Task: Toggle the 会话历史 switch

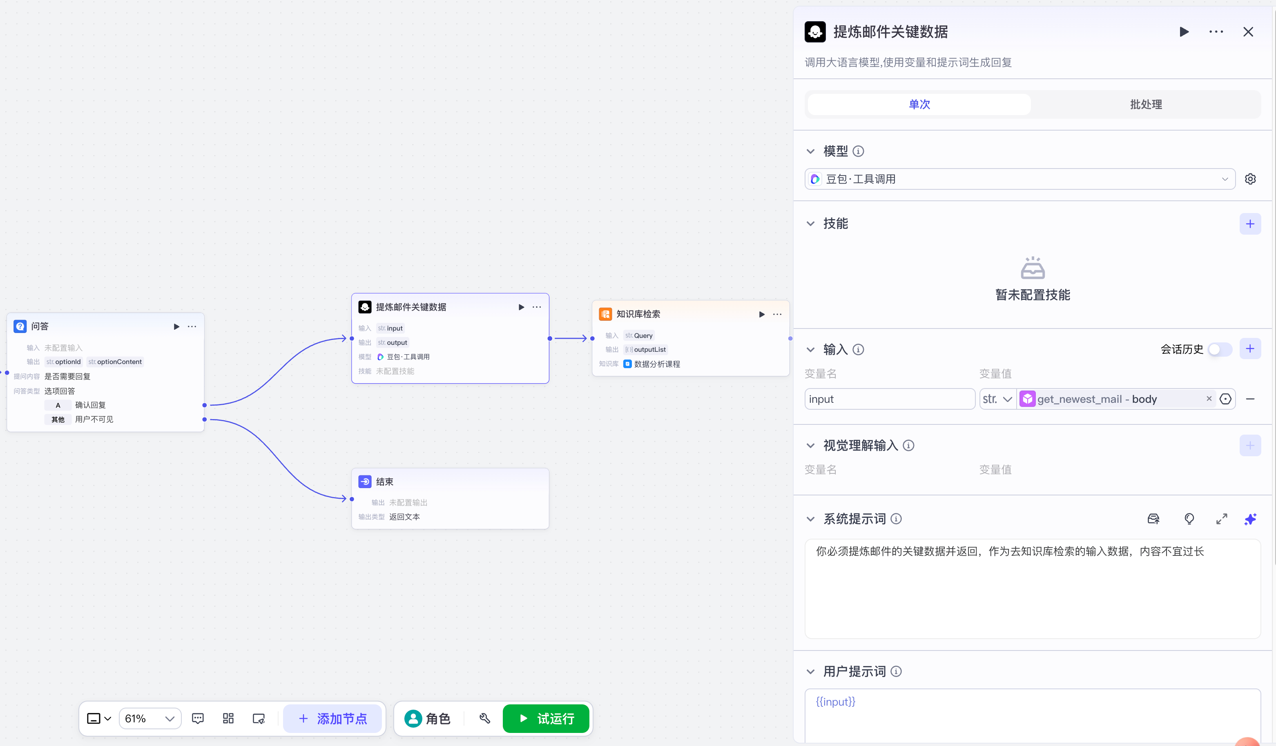Action: coord(1219,349)
